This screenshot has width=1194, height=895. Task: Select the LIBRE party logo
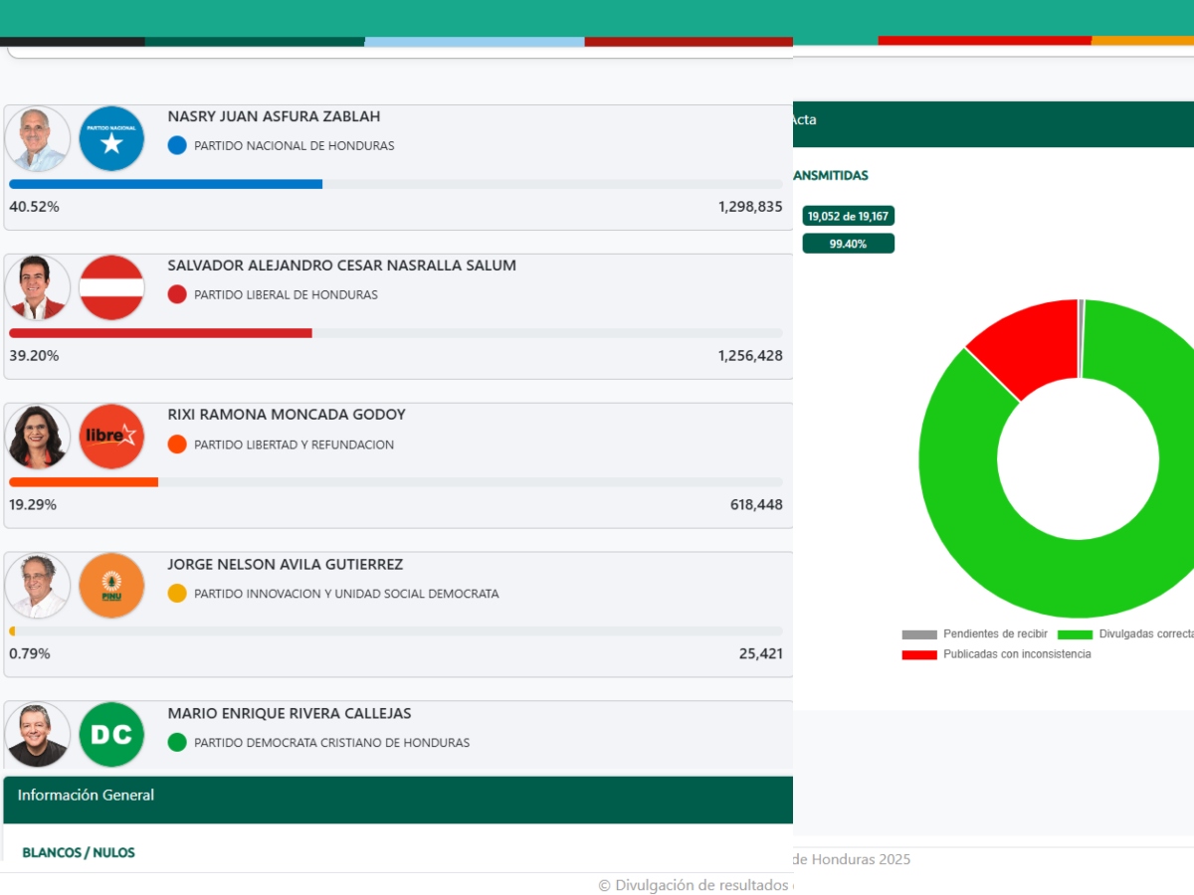point(111,437)
